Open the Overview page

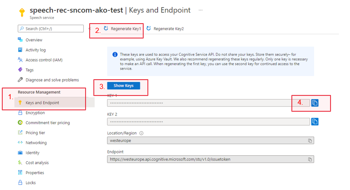pos(33,40)
